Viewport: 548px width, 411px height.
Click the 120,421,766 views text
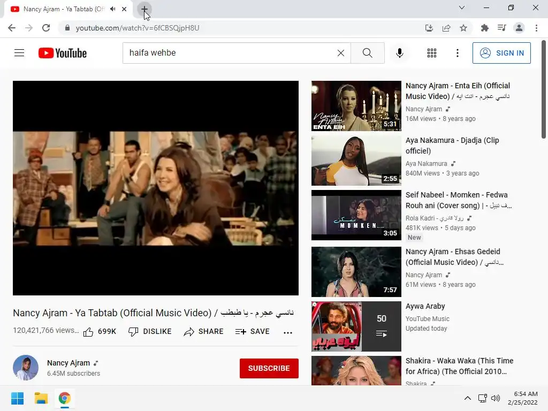(46, 330)
